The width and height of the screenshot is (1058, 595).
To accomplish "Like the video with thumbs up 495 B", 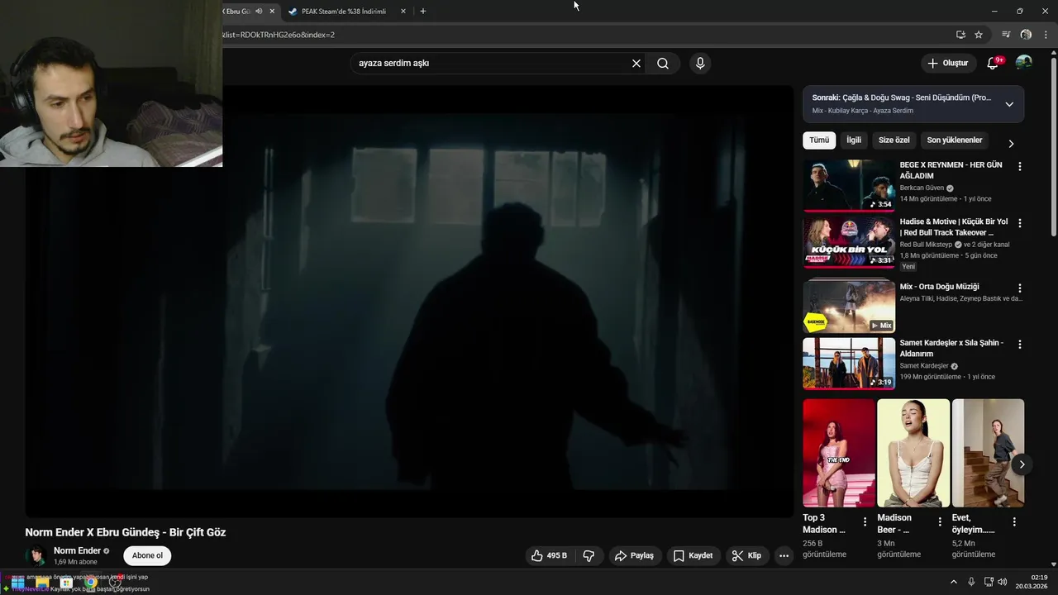I will tap(549, 555).
